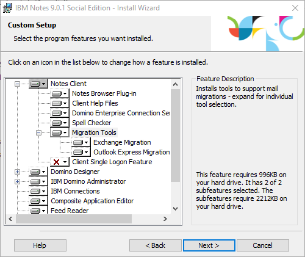Open drive icon for Exchange Migration

click(81, 142)
